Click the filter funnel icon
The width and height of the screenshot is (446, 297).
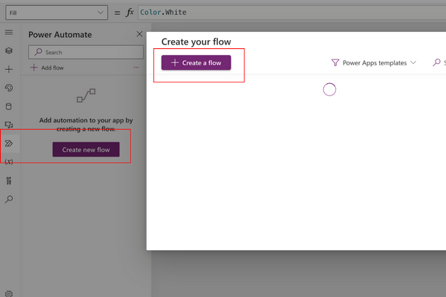335,62
